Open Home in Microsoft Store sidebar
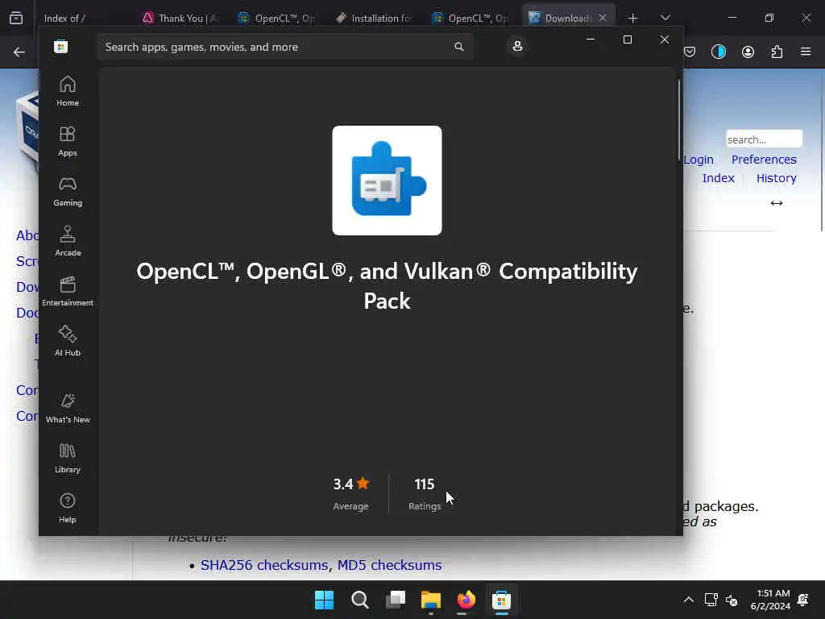 pyautogui.click(x=68, y=92)
